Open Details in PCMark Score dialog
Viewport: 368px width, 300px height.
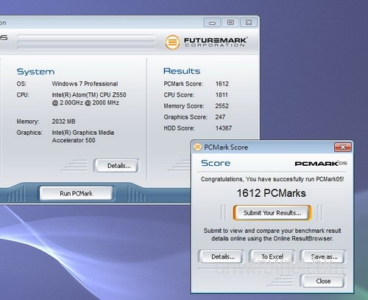(x=221, y=257)
